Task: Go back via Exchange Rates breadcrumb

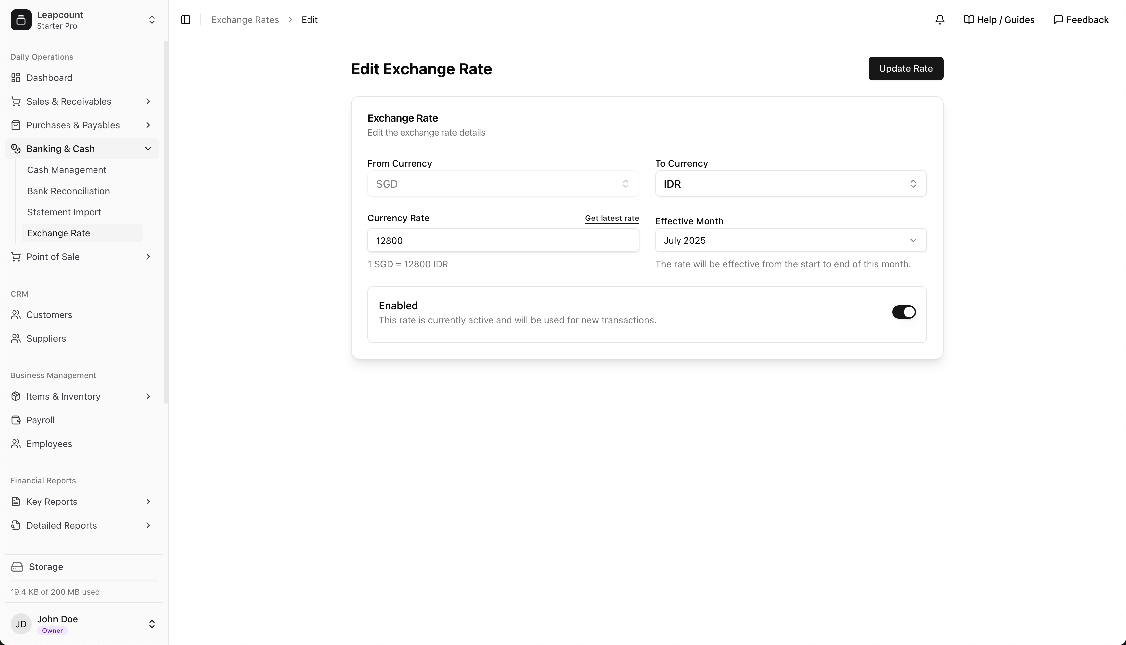Action: pyautogui.click(x=245, y=20)
